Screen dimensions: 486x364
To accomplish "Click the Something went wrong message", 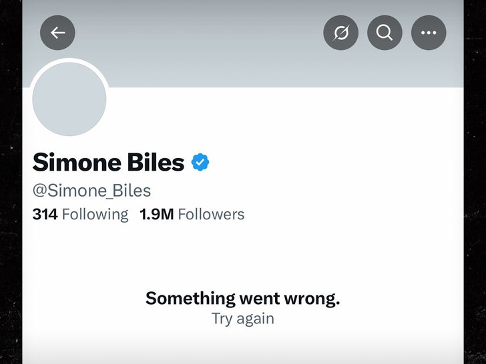I will click(243, 298).
